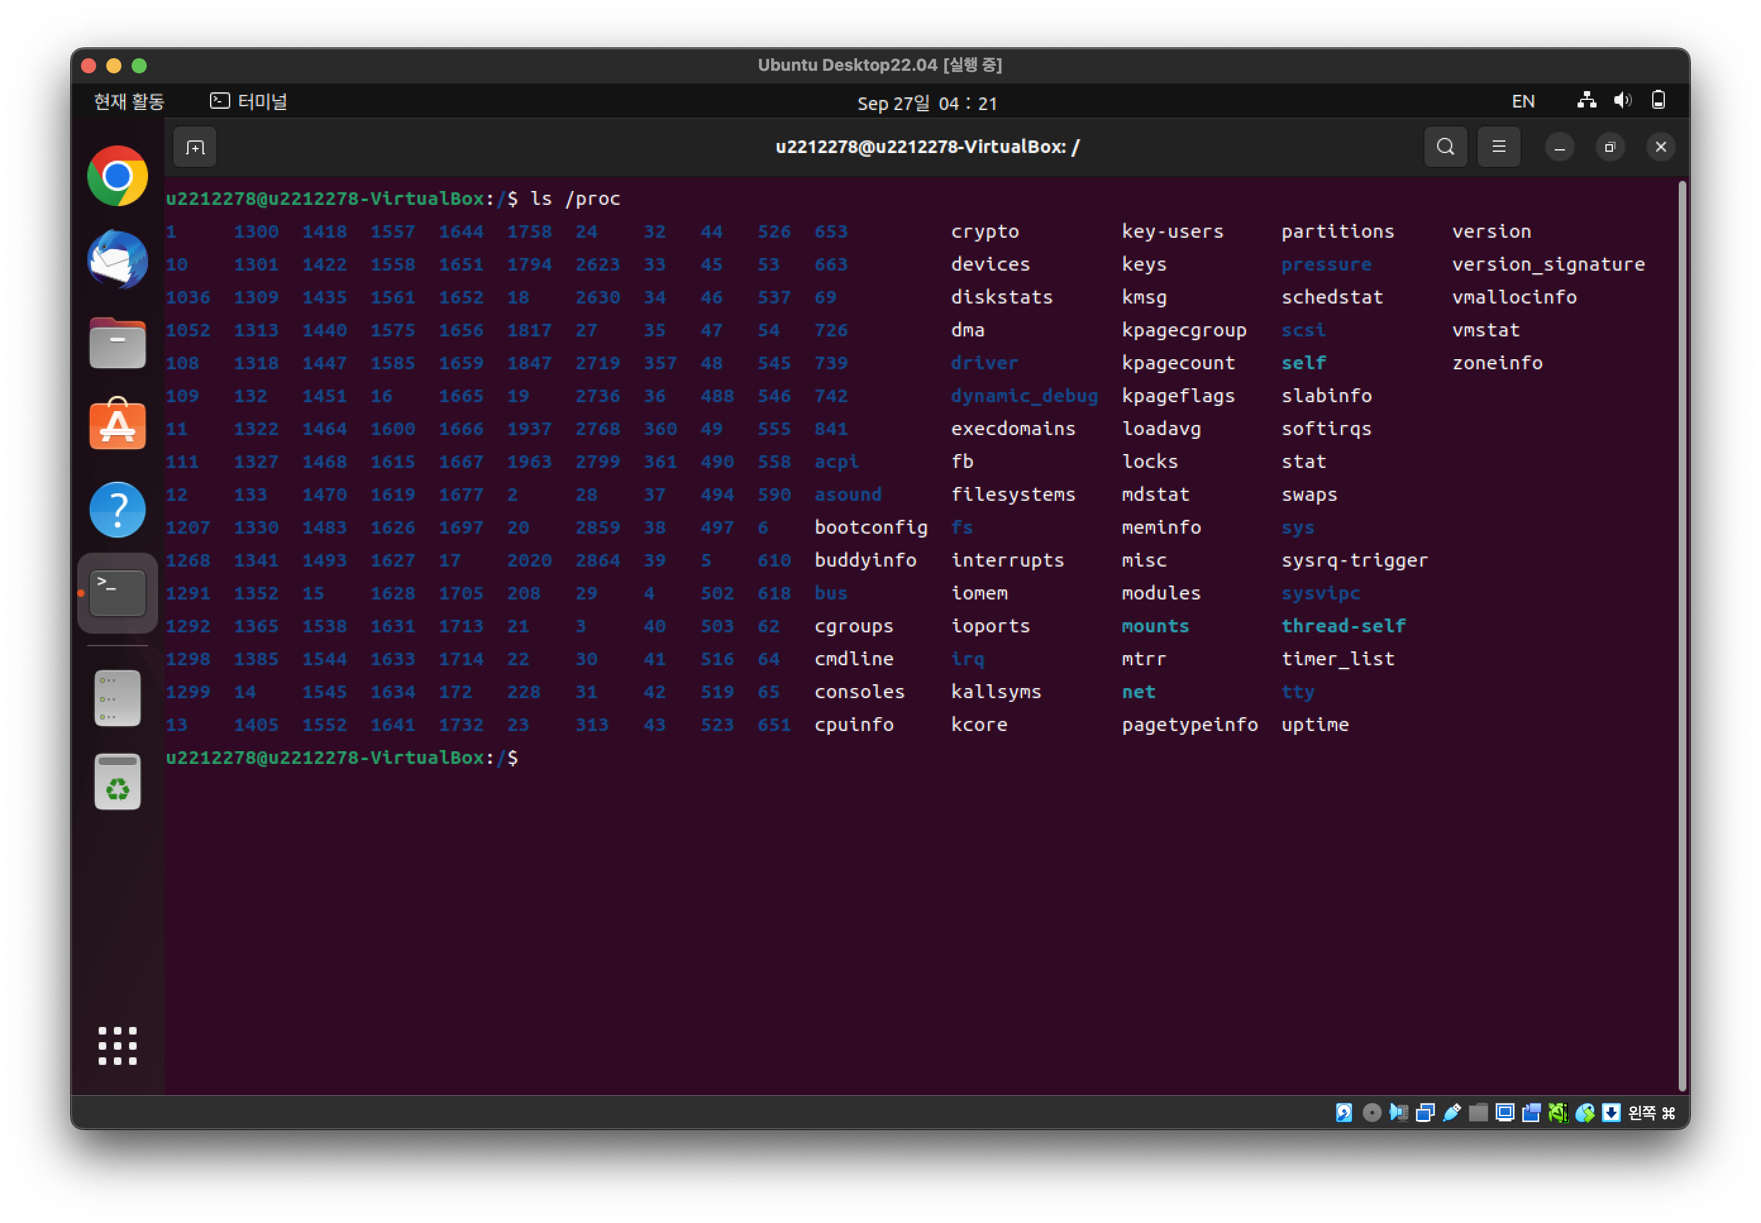Viewport: 1761px width, 1223px height.
Task: Open the 터미널 app menu in the top bar
Action: [249, 101]
